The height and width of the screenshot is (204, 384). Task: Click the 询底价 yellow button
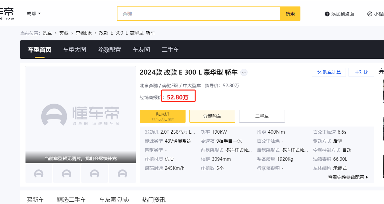(x=163, y=116)
